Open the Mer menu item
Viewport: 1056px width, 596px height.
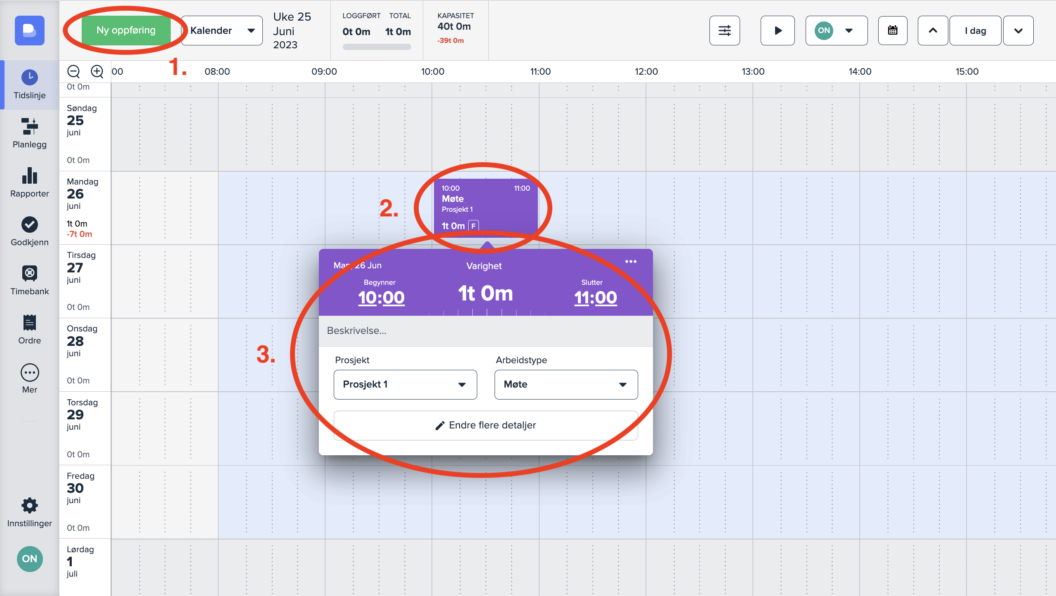point(29,378)
